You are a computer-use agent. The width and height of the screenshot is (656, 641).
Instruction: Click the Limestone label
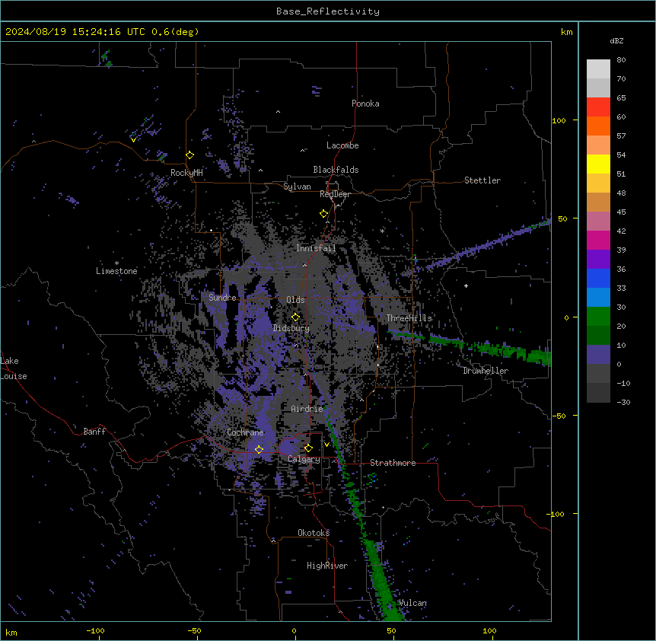pyautogui.click(x=116, y=271)
